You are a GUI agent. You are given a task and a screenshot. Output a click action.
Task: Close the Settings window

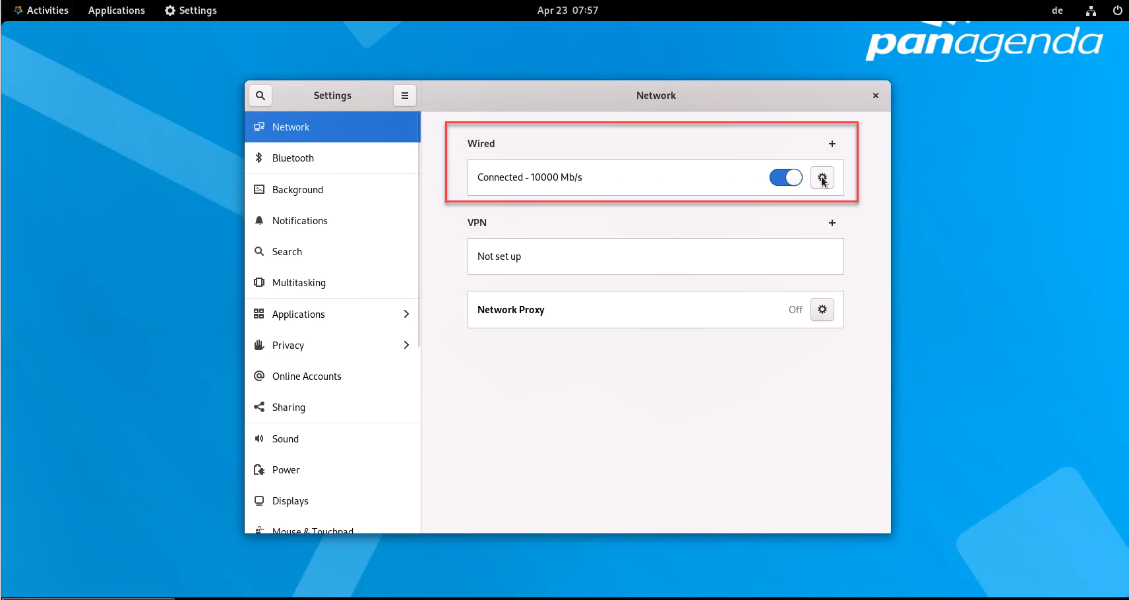tap(876, 96)
